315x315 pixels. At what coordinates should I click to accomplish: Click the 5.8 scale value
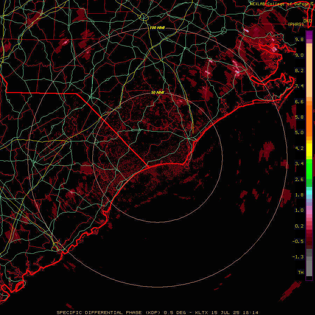299,117
